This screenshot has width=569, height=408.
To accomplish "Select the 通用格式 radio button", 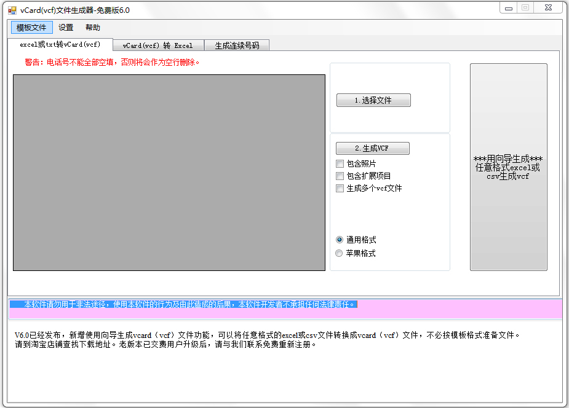I will (339, 240).
